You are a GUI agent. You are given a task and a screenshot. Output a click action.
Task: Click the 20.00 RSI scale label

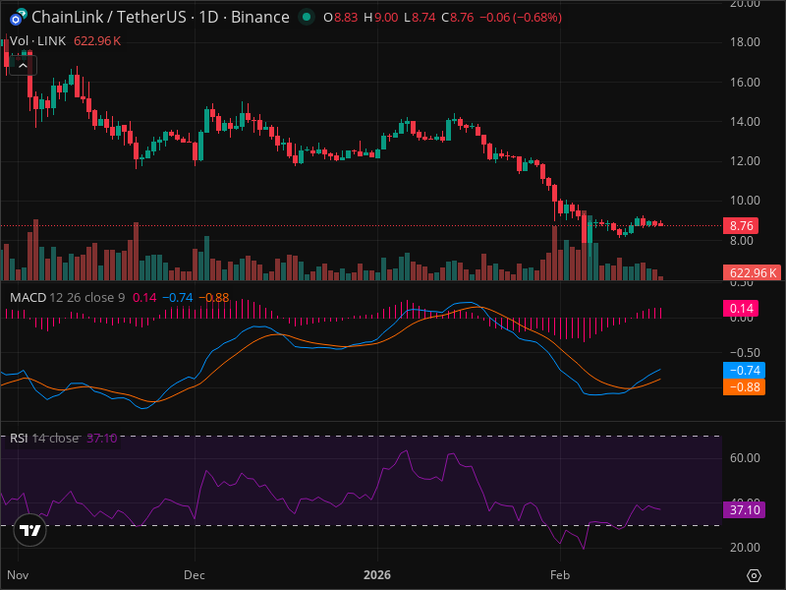745,548
